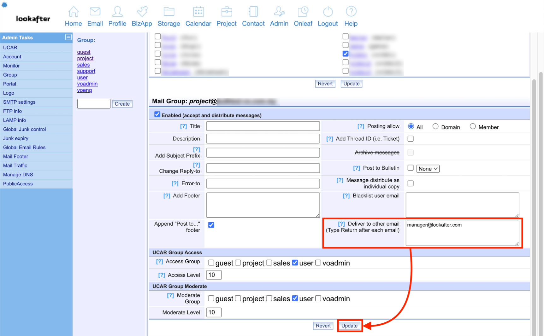Open the Post to Bulletin None dropdown
Screen dimensions: 544x336
click(x=428, y=169)
